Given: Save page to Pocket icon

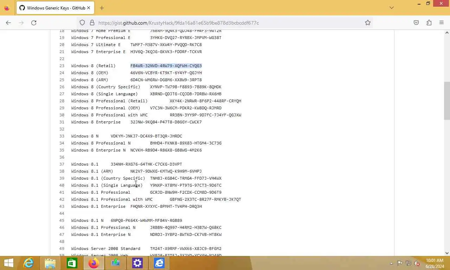Looking at the screenshot, I should [x=416, y=22].
